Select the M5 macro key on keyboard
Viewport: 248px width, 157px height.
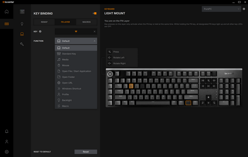[110, 103]
